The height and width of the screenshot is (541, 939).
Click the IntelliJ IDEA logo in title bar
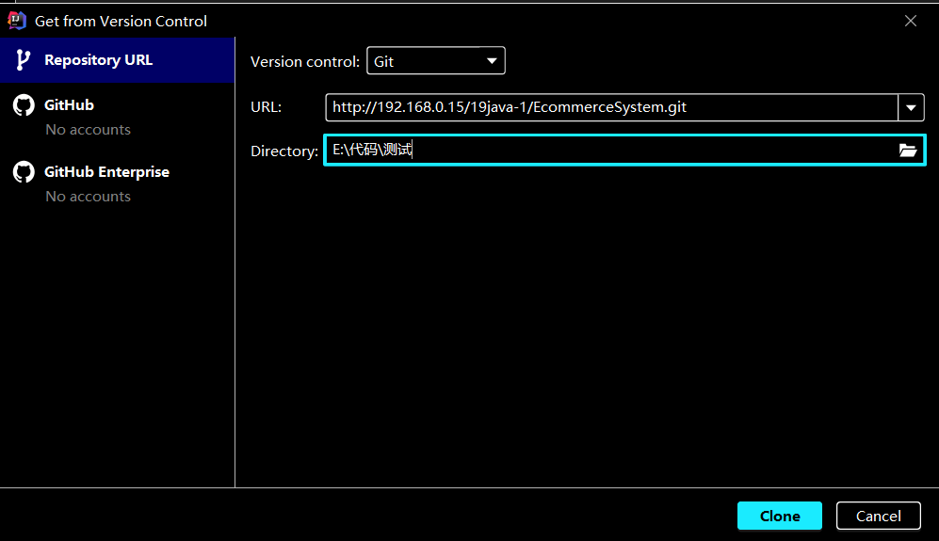17,21
